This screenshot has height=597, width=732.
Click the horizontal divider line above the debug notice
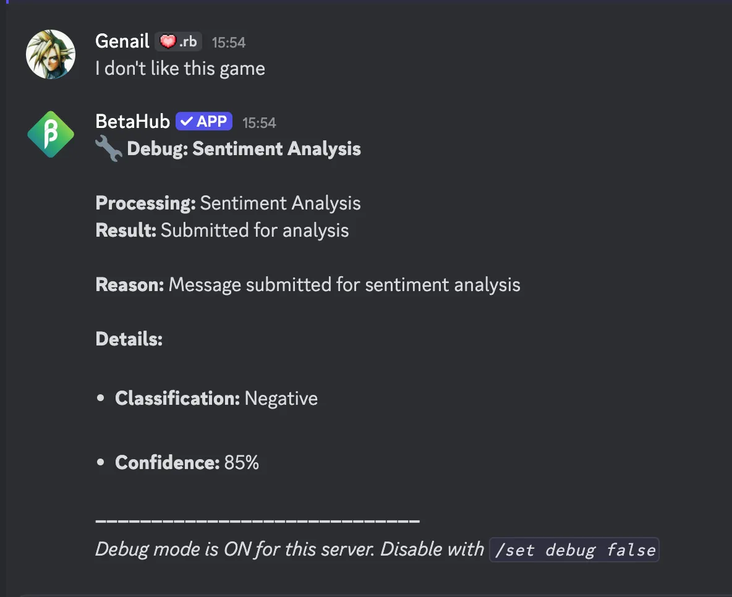258,521
